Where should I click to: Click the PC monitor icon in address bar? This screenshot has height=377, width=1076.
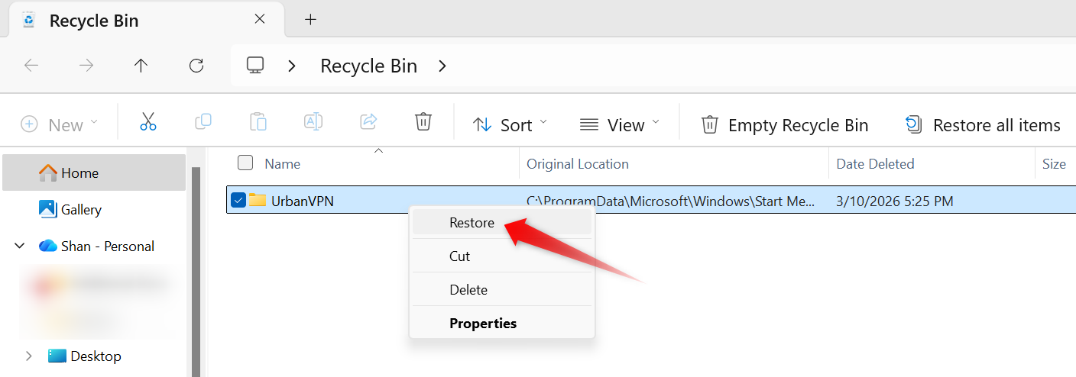click(255, 66)
